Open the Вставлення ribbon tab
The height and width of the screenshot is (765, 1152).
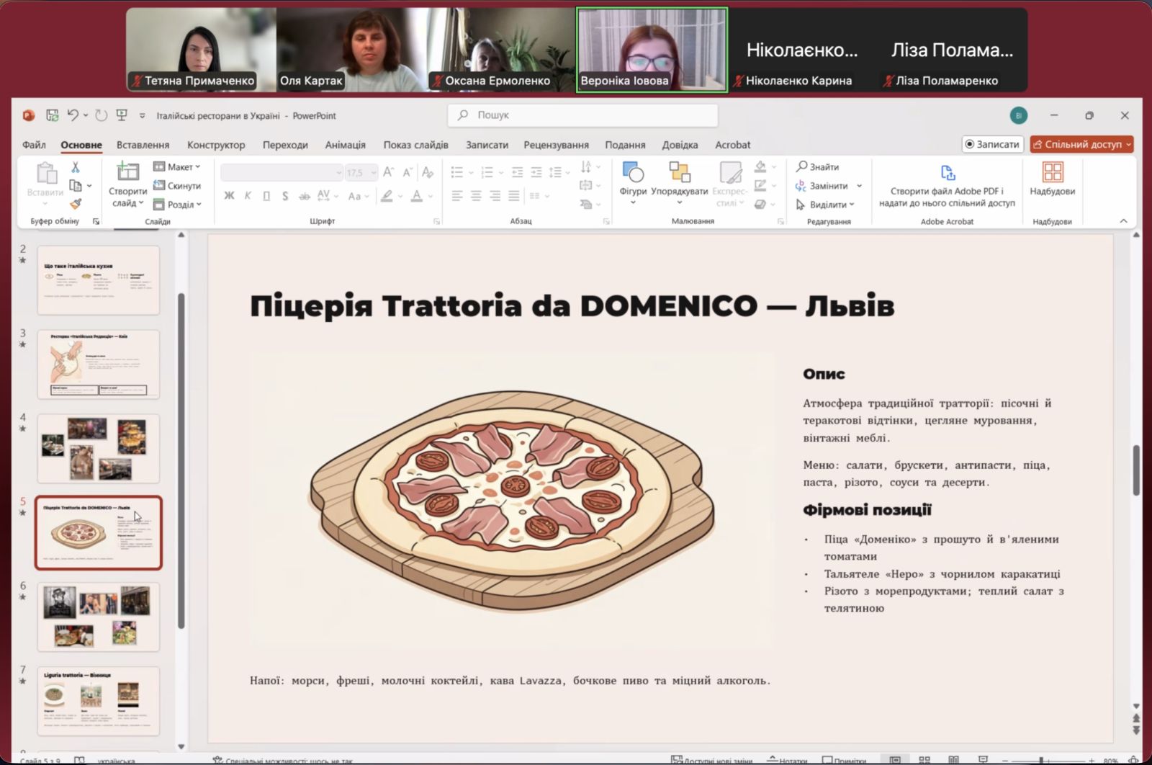tap(143, 145)
